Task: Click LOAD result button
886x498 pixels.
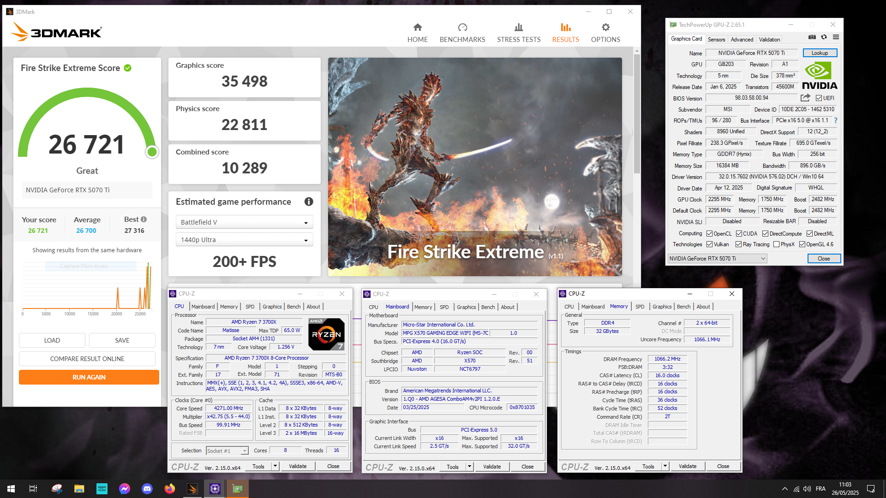Action: coord(52,340)
